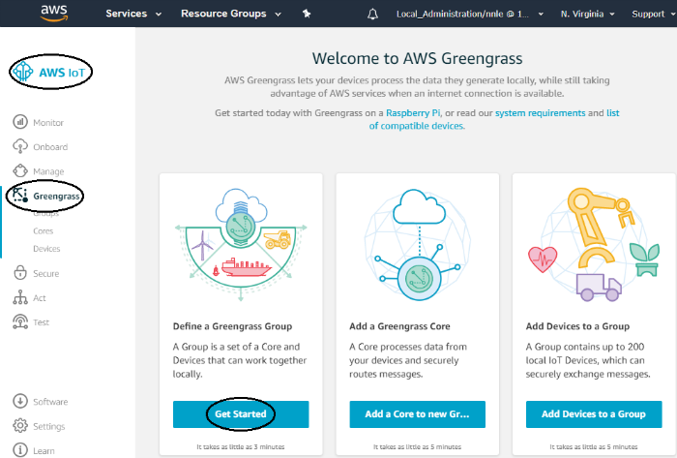Click the Secure lock icon
The image size is (677, 458).
[20, 273]
